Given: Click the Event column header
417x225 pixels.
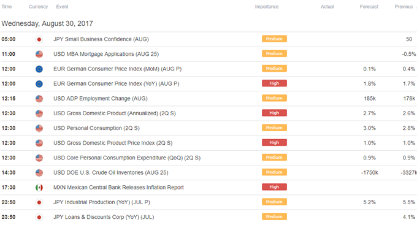Looking at the screenshot, I should tap(62, 7).
